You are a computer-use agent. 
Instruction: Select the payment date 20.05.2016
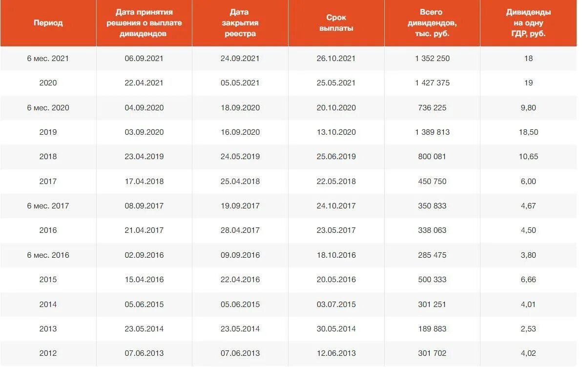coord(336,280)
